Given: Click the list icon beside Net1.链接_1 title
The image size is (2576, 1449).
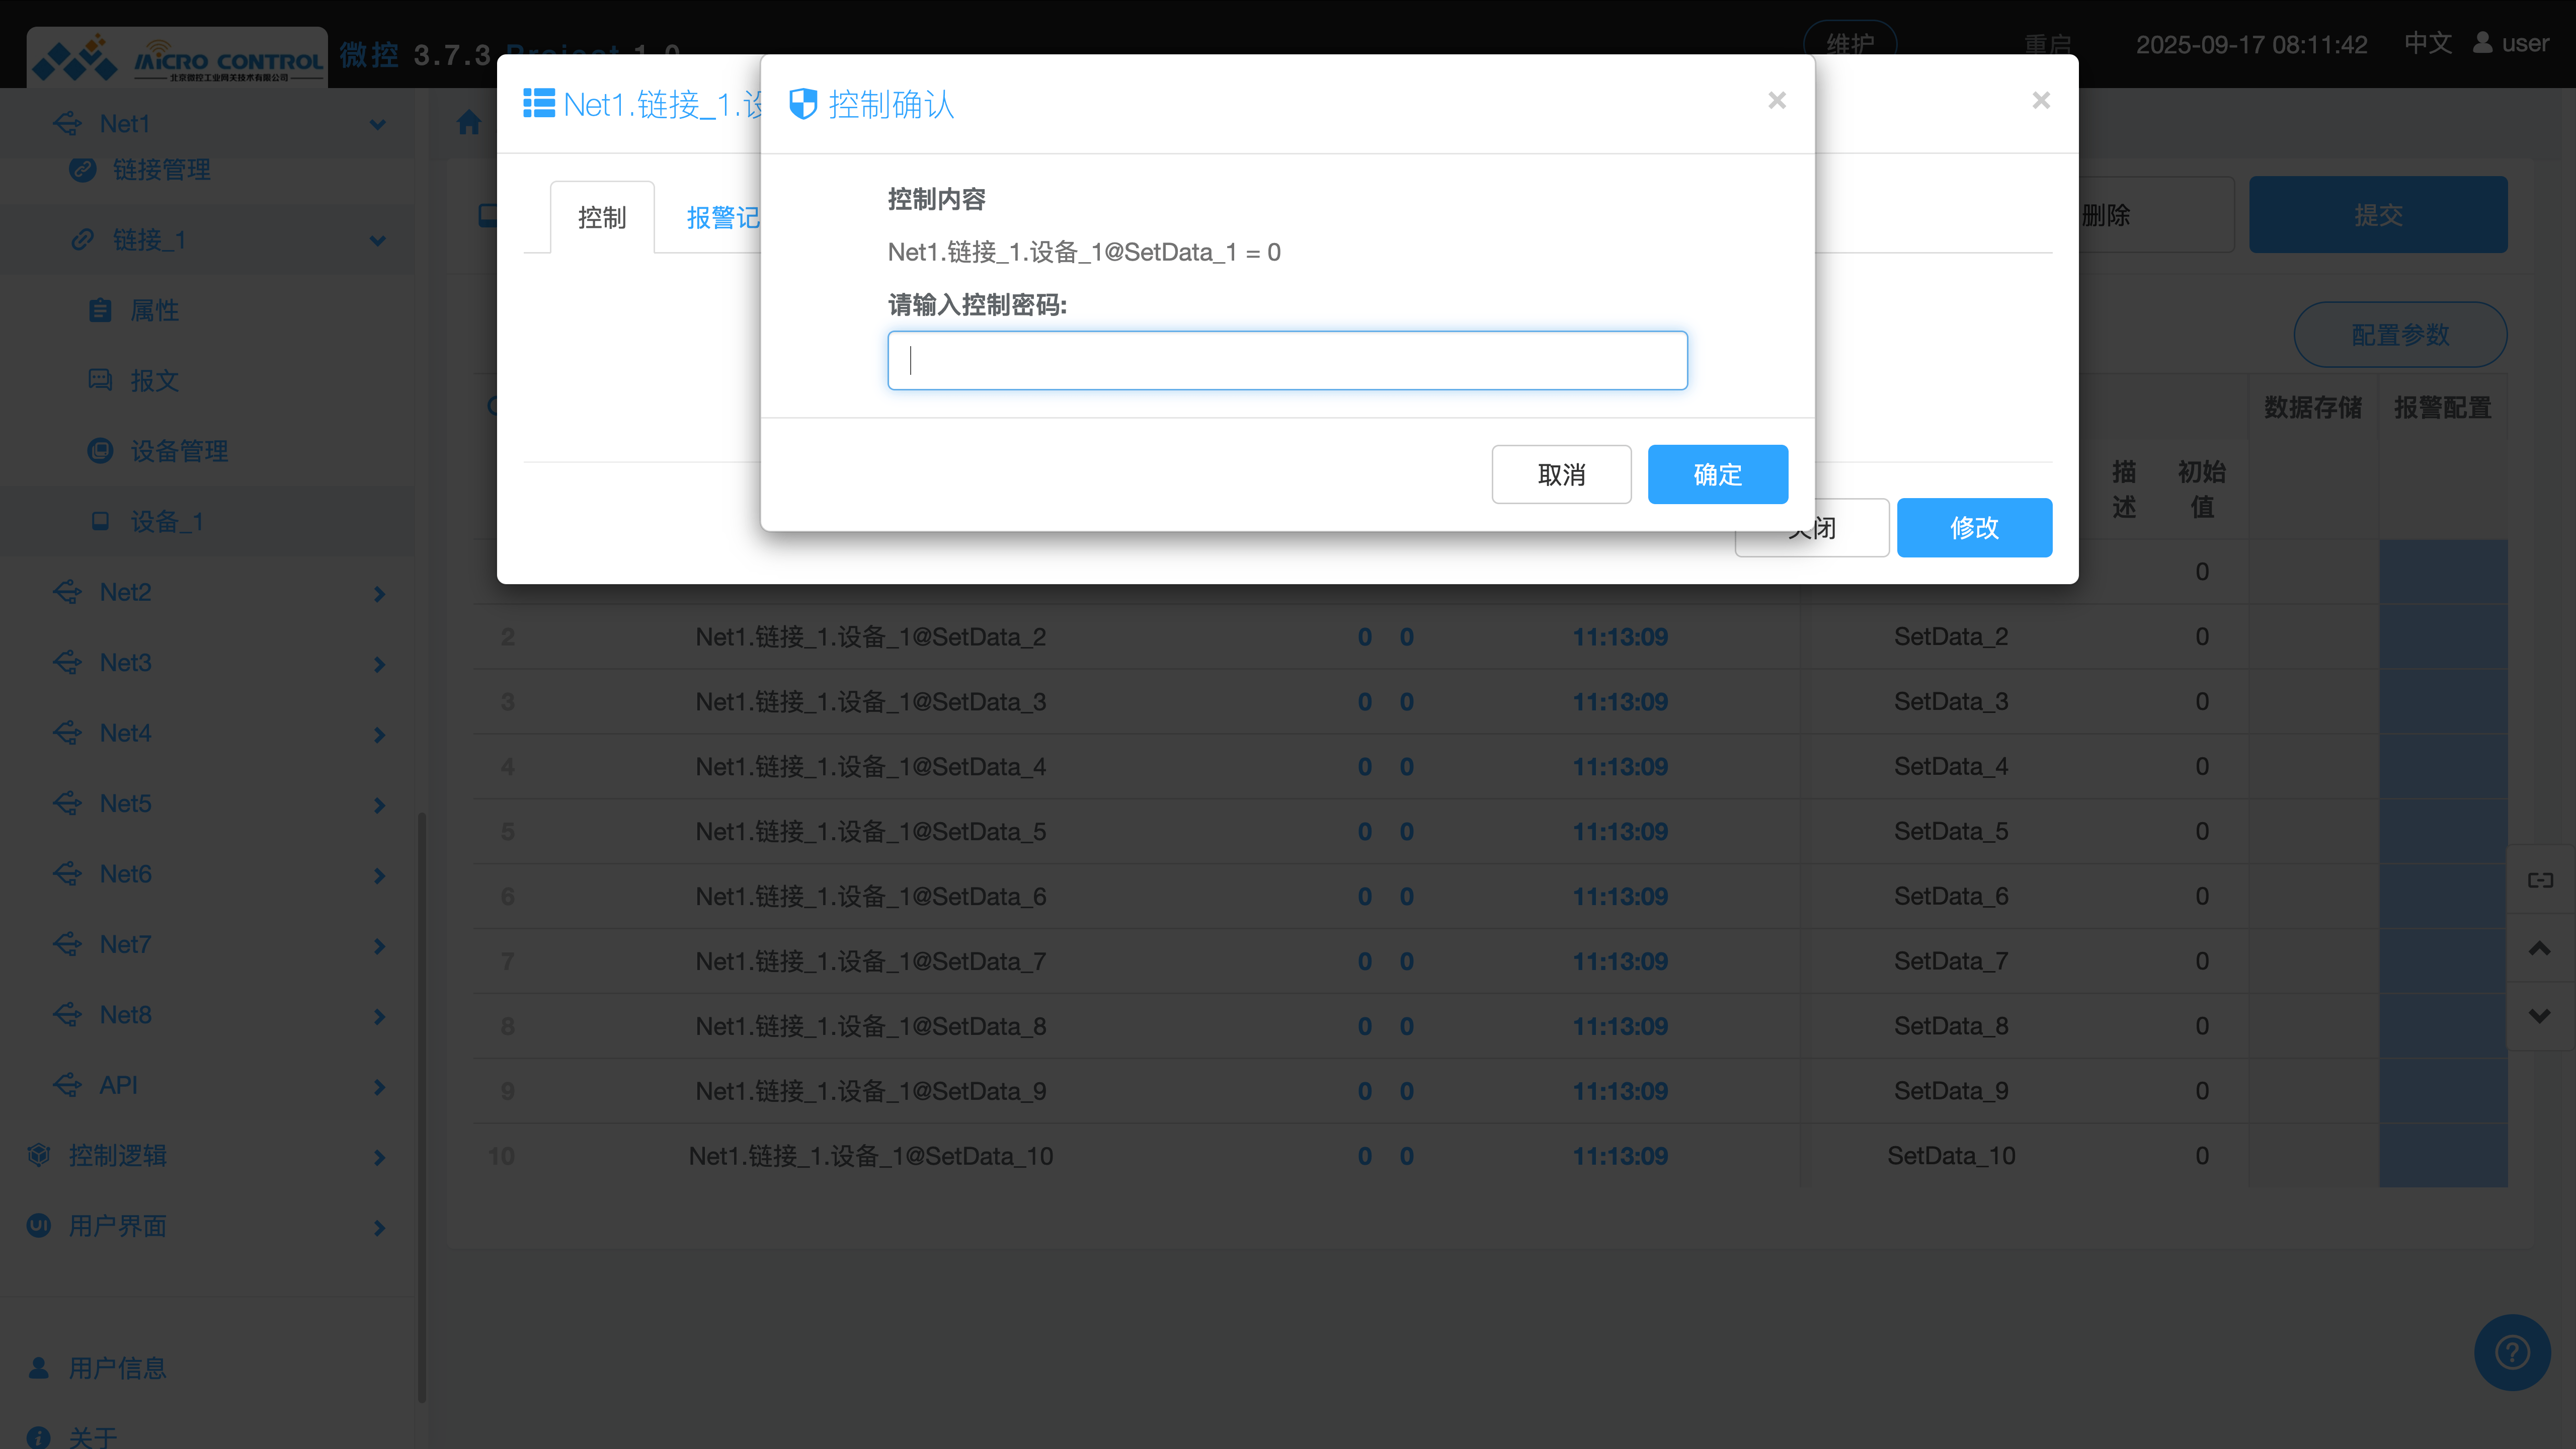Looking at the screenshot, I should click(539, 104).
